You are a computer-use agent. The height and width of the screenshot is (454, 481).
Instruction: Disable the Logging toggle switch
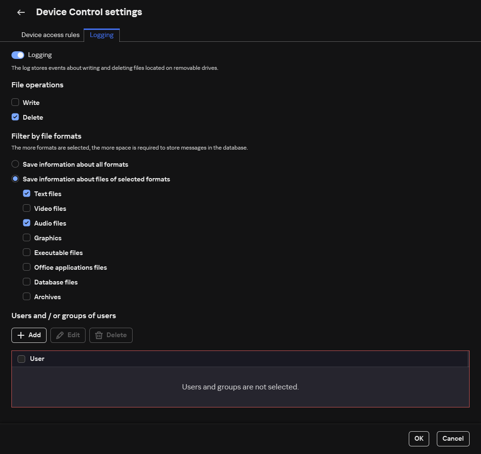click(18, 55)
